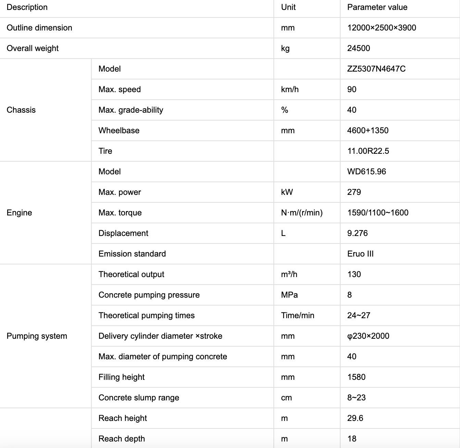Viewport: 460px width, 448px height.
Task: Click the Description column header
Action: click(x=27, y=7)
